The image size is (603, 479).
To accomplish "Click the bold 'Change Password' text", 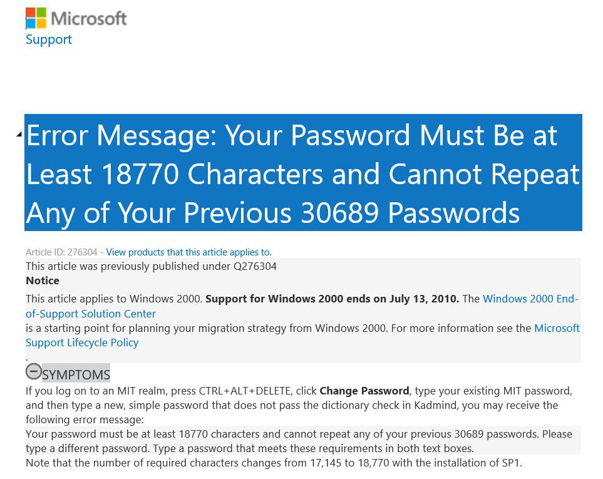I will tap(364, 391).
